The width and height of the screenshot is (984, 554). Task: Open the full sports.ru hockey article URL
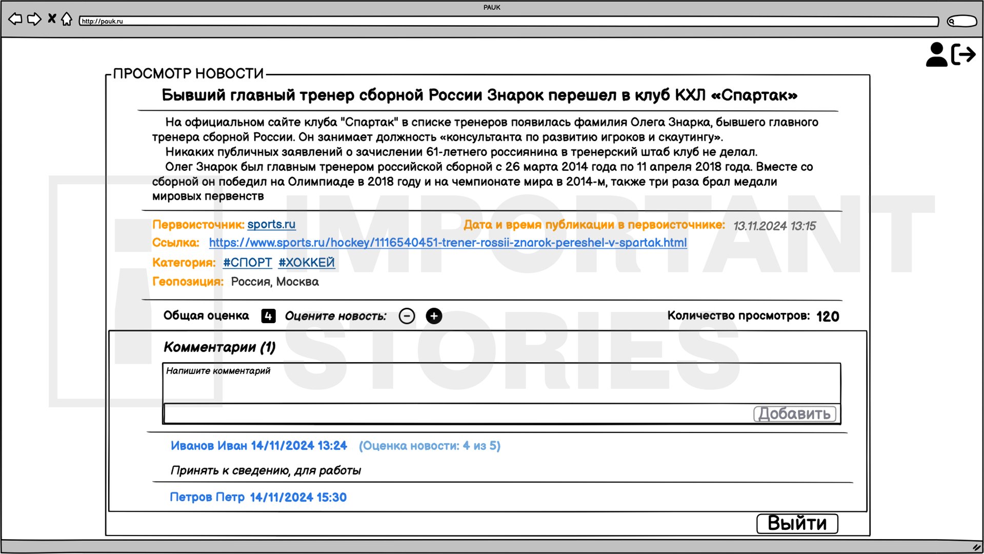coord(448,243)
